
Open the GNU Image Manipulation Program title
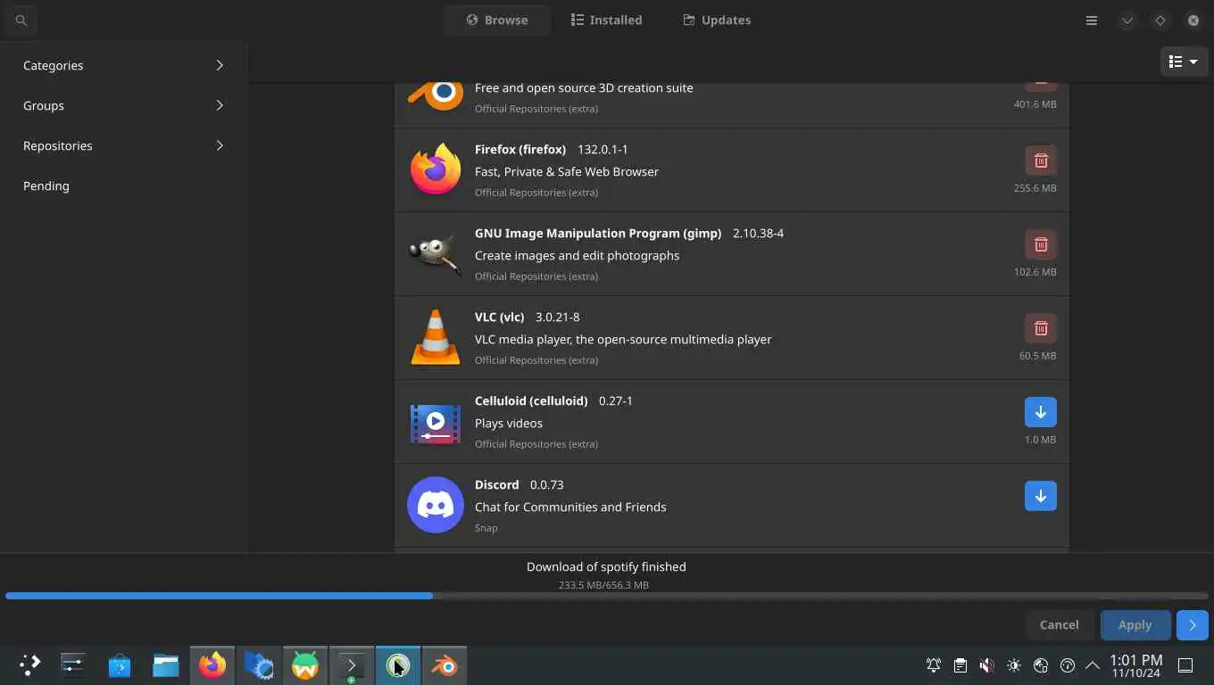coord(598,233)
